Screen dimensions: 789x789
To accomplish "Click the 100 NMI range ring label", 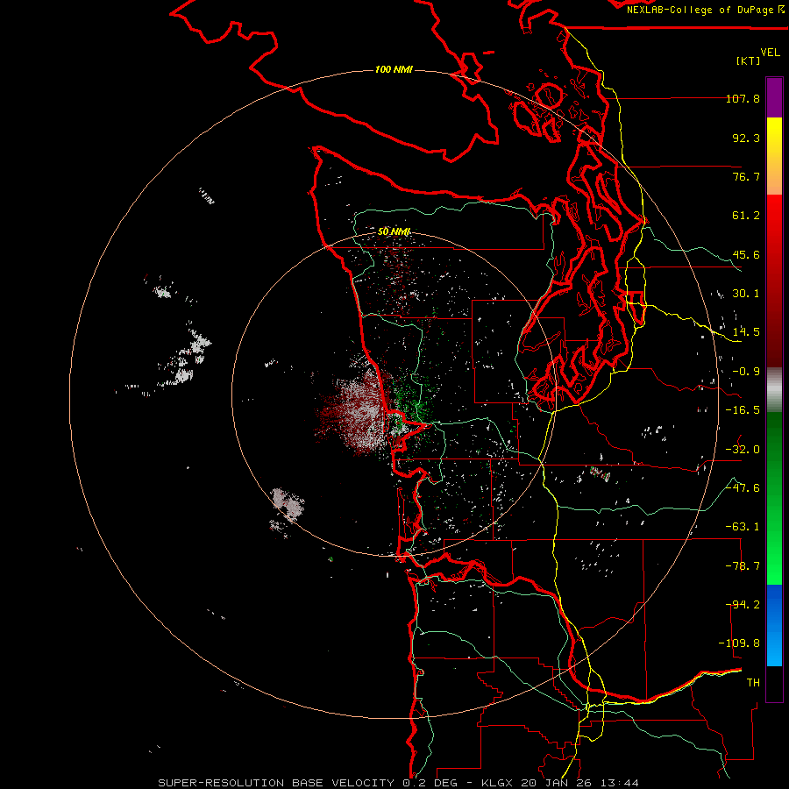I will point(394,69).
